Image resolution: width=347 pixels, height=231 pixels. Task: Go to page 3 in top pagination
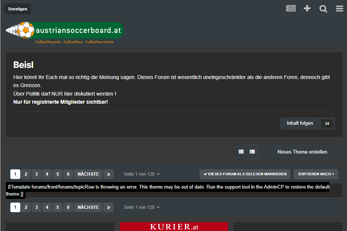[x=36, y=174]
